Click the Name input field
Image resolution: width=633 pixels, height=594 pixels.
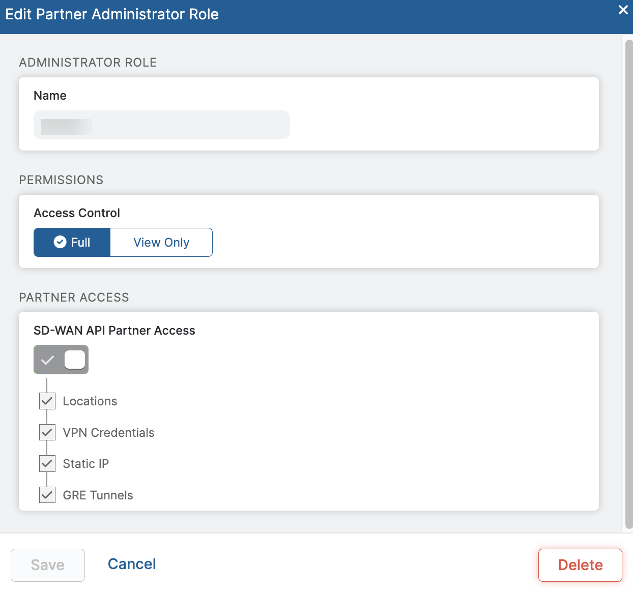[162, 125]
